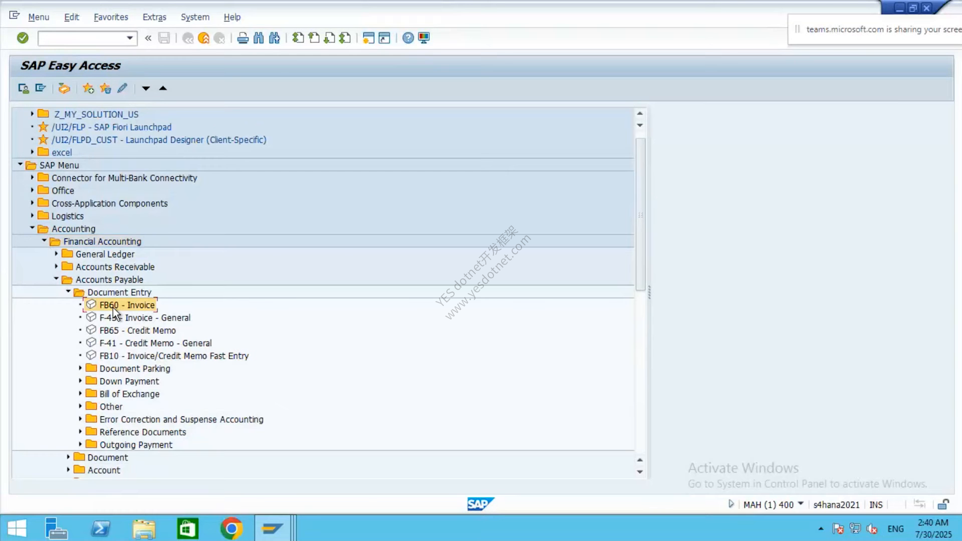
Task: Click the Last Page icon
Action: (x=345, y=38)
